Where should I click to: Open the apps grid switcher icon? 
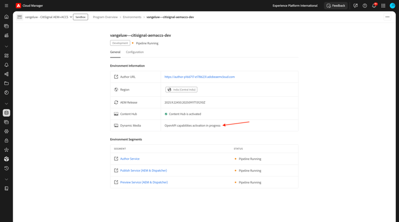(x=383, y=5)
